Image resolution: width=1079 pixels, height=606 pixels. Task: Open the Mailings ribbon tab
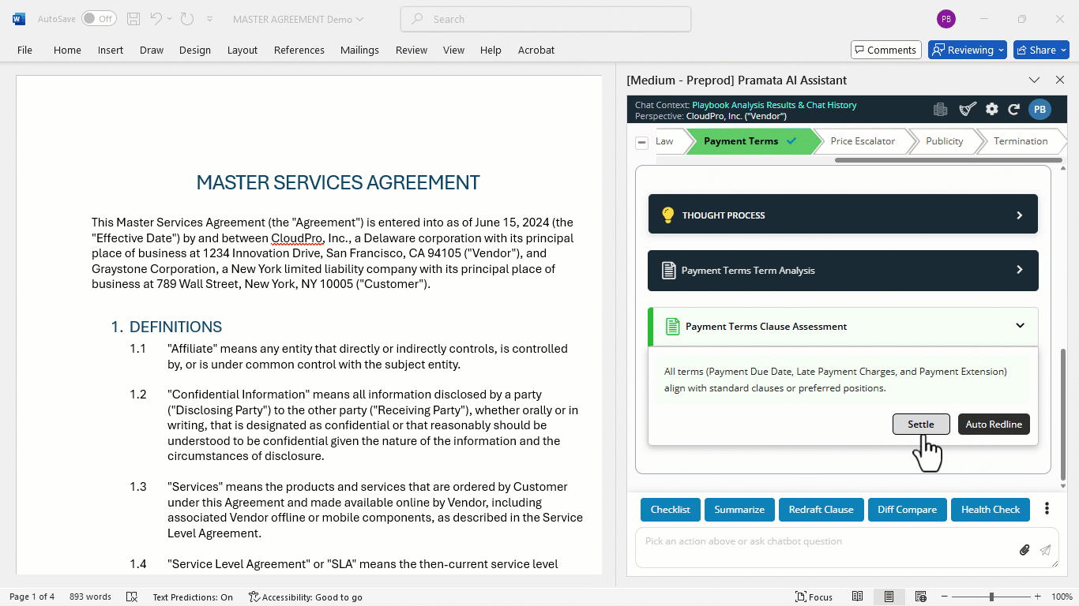click(x=359, y=50)
